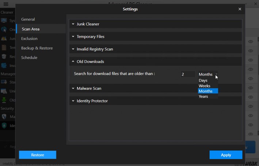Expand the Invalid Registry Scan section

[155, 49]
